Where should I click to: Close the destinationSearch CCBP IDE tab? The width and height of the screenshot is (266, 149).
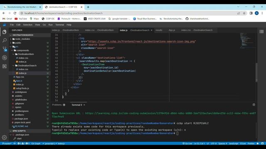point(81,7)
